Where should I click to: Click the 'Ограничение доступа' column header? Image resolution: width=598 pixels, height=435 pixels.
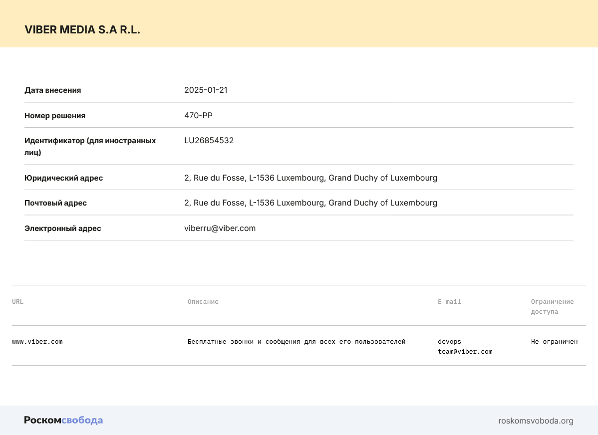point(552,306)
